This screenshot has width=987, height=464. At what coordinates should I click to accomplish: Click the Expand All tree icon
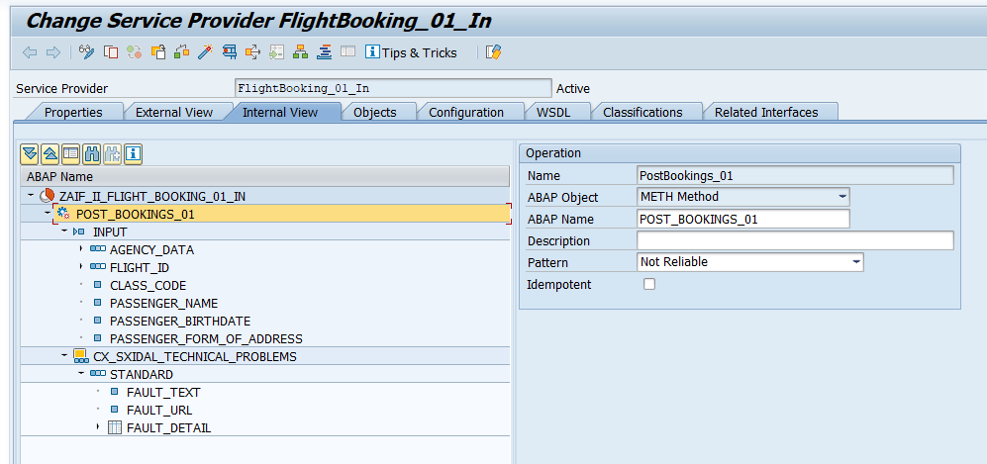click(29, 153)
